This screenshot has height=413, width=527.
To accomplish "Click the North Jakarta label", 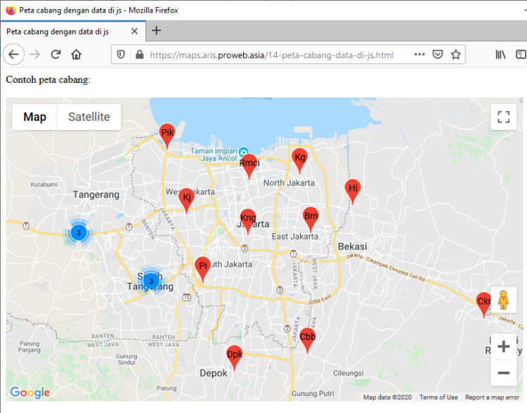I will [289, 183].
